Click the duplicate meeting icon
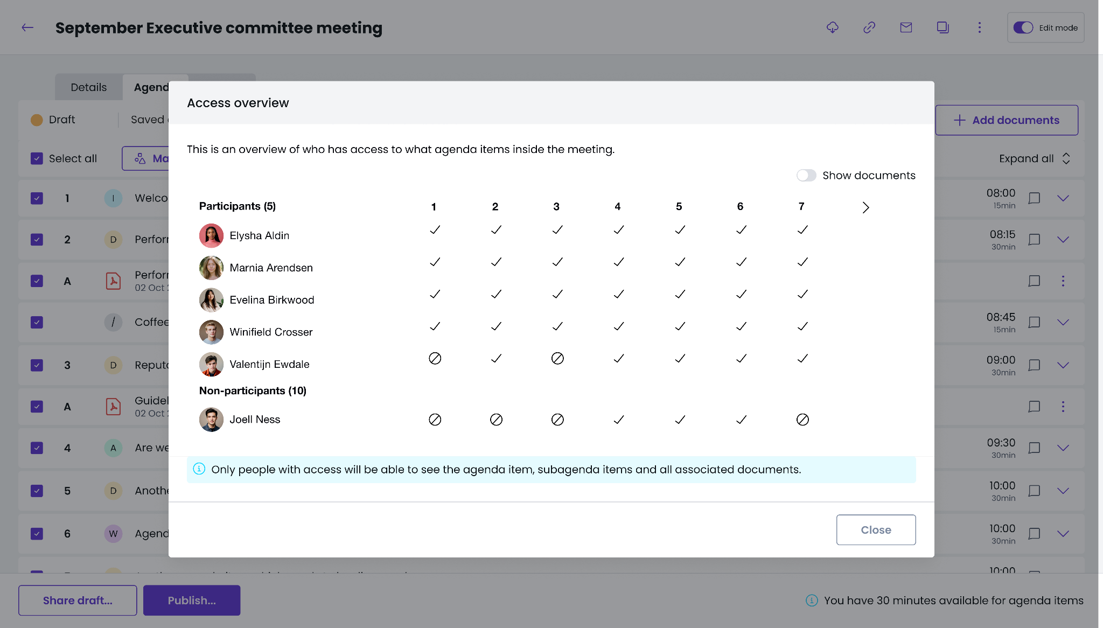This screenshot has height=628, width=1103. (x=943, y=27)
